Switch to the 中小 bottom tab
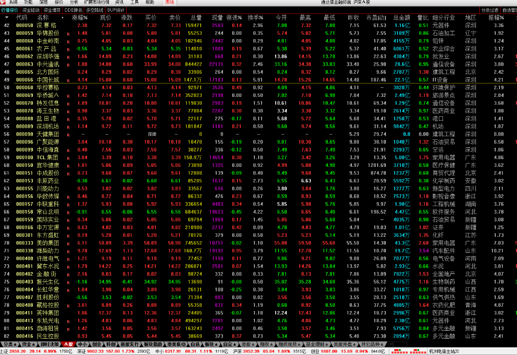The height and width of the screenshot is (355, 517). tap(82, 344)
